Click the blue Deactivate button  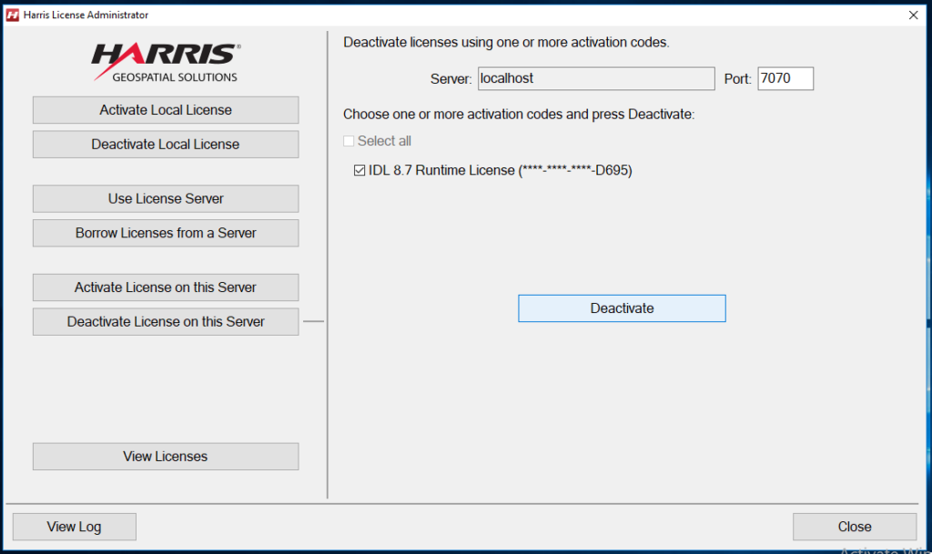coord(622,308)
